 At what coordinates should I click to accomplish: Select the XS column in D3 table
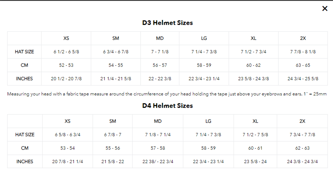coord(66,38)
